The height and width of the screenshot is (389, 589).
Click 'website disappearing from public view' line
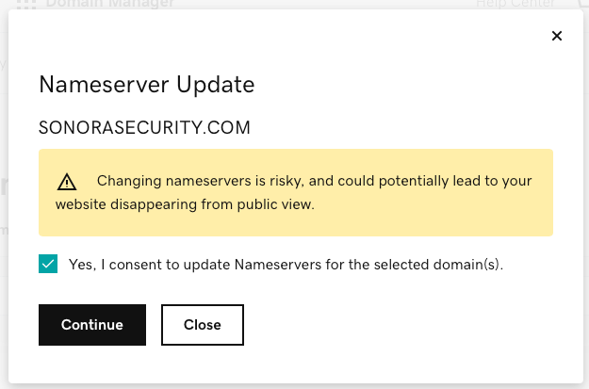(185, 204)
